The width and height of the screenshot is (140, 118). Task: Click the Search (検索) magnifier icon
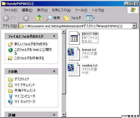pos(49,18)
